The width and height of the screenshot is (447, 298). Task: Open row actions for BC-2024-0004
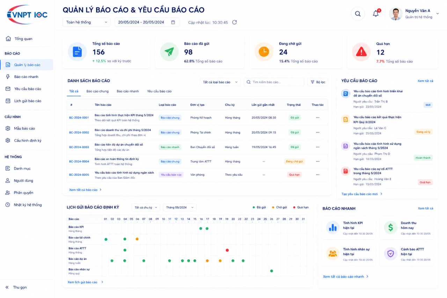[317, 161]
